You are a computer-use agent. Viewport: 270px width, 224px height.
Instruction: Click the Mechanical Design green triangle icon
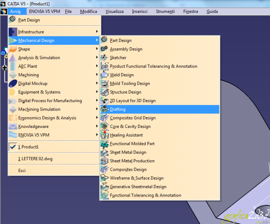(x=13, y=40)
